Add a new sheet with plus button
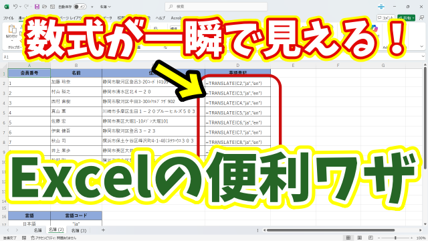 pyautogui.click(x=103, y=230)
